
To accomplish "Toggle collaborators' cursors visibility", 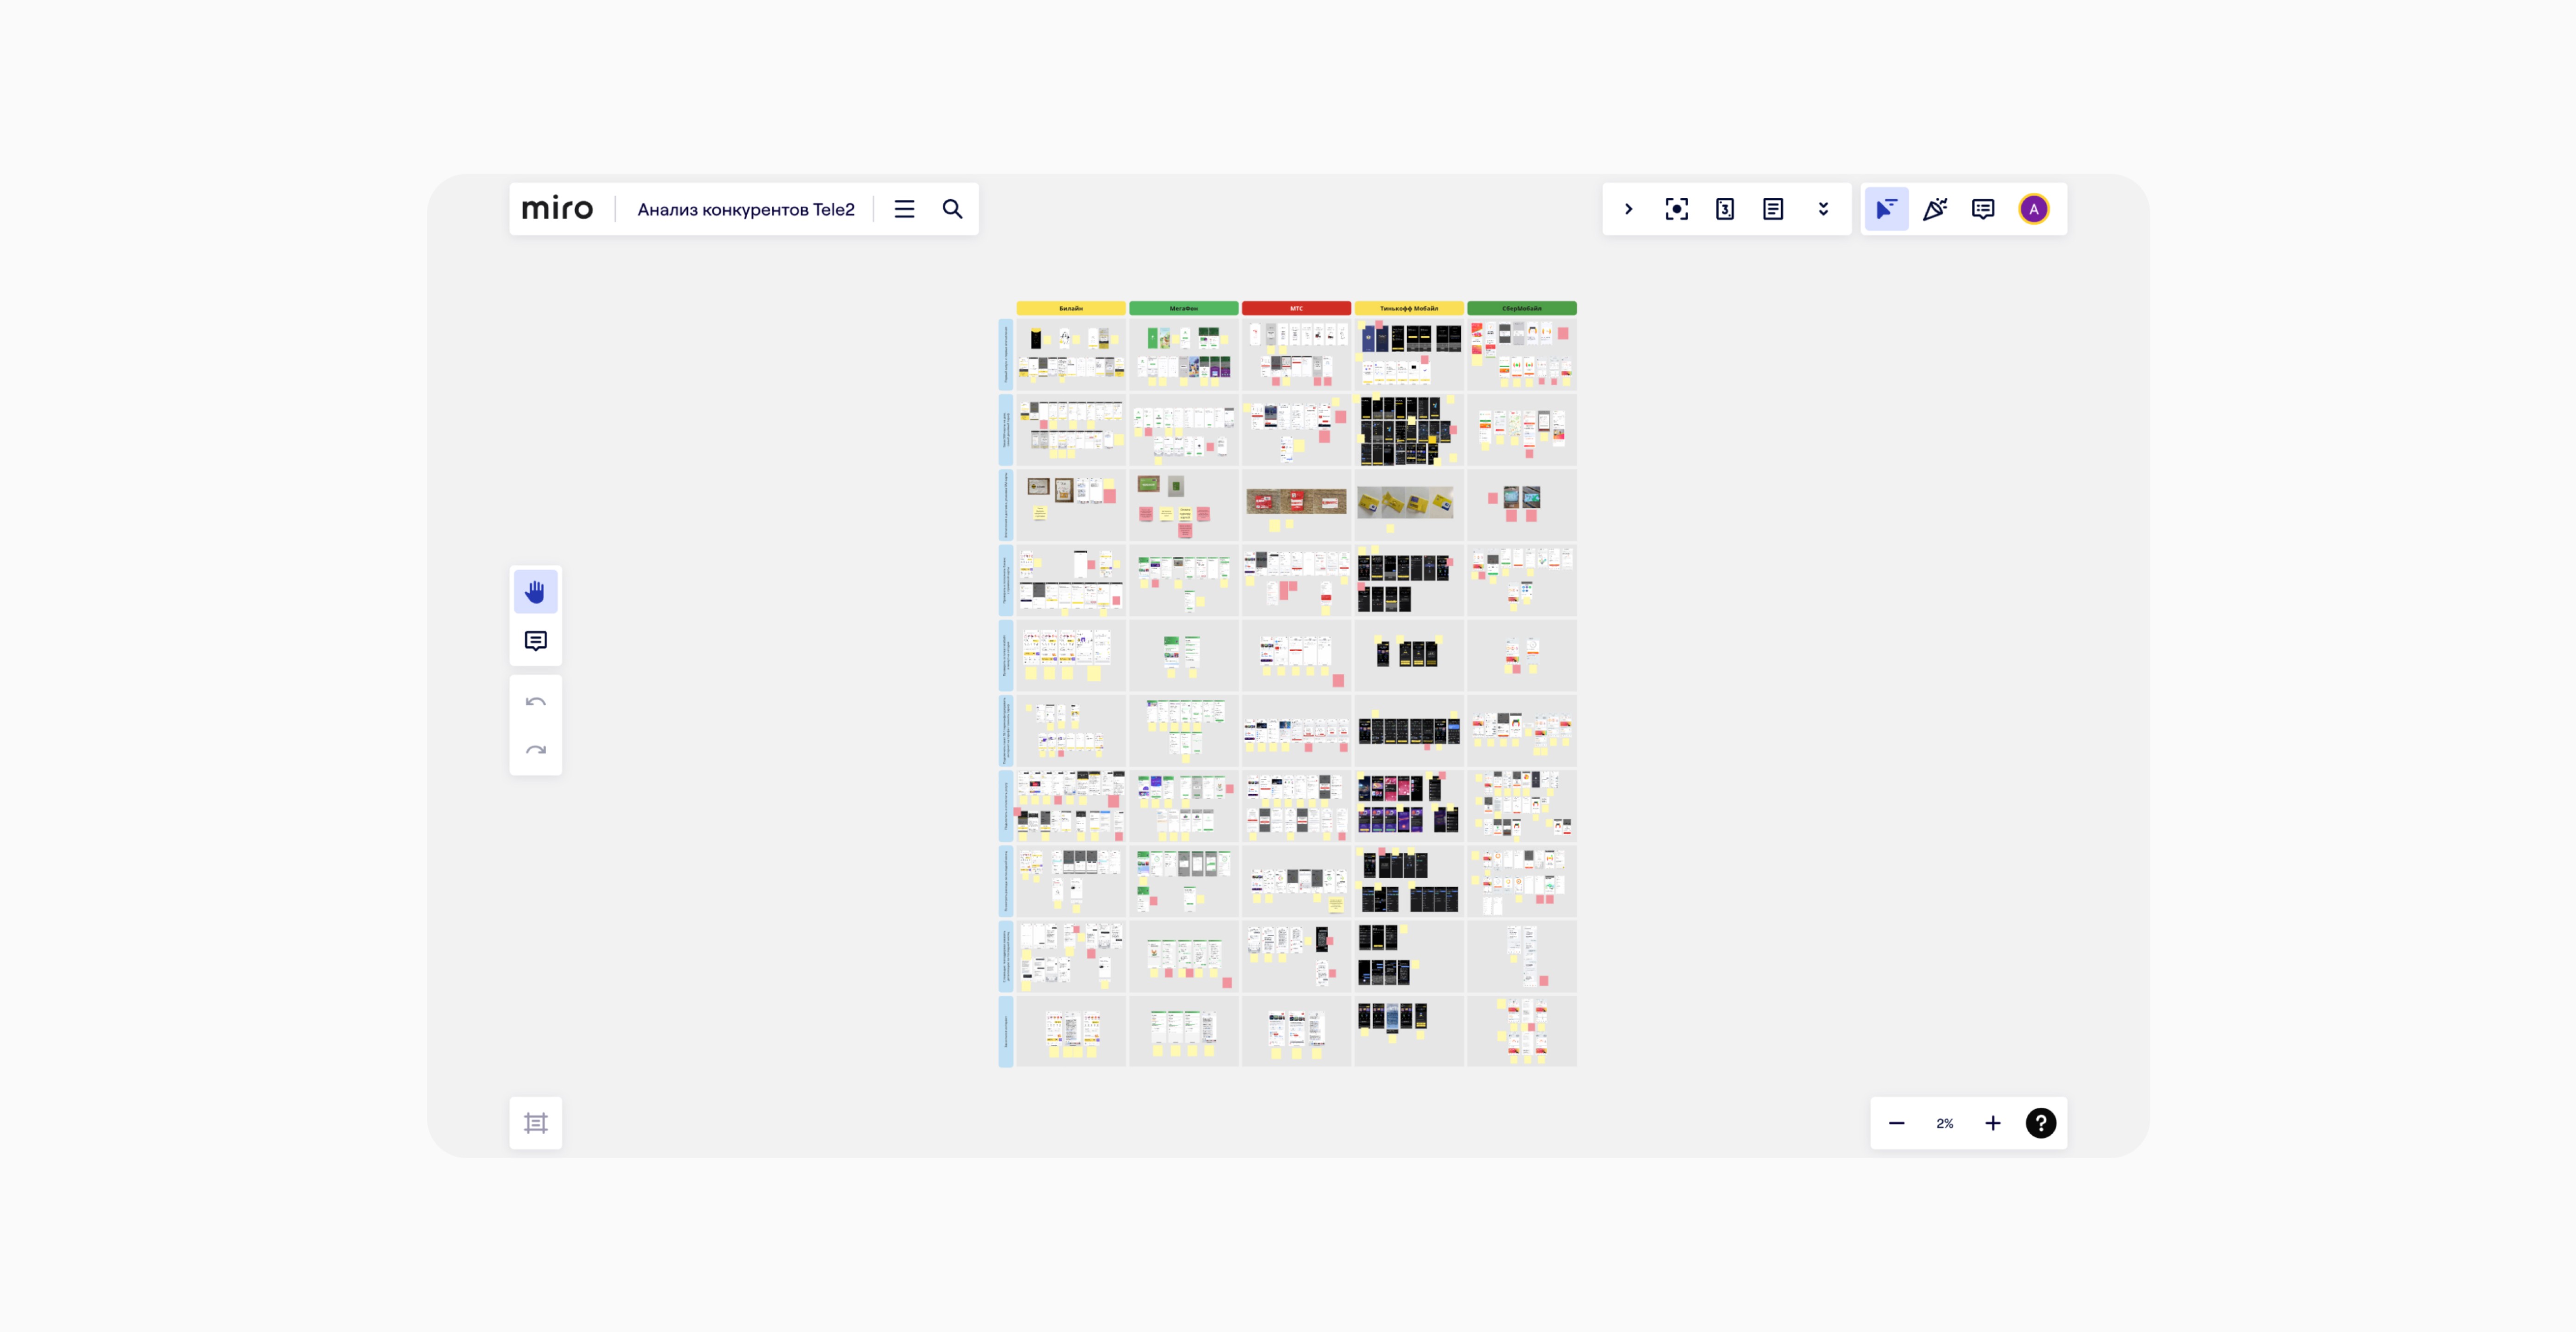I will [1886, 209].
